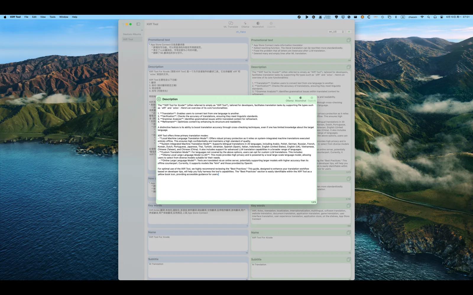The image size is (473, 295).
Task: Open Wi-Fi status in the menu bar
Action: (422, 17)
